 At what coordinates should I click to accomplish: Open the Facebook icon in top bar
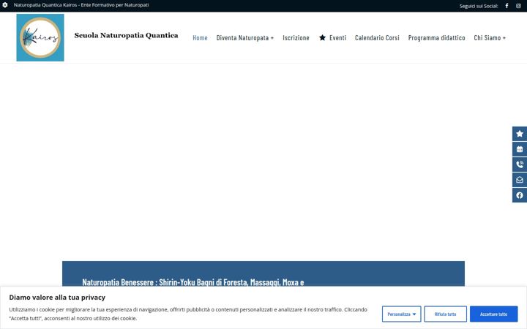pyautogui.click(x=507, y=6)
